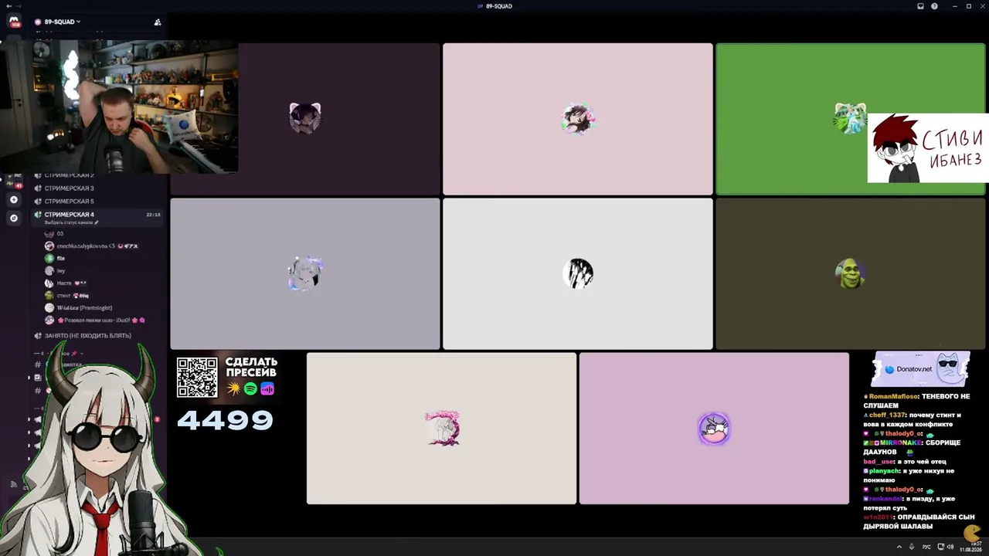989x556 pixels.
Task: Open network icon in system tray
Action: pos(940,547)
